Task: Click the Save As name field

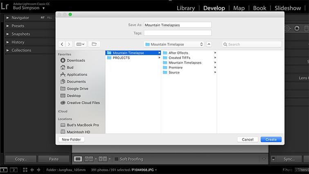Action: [178, 25]
